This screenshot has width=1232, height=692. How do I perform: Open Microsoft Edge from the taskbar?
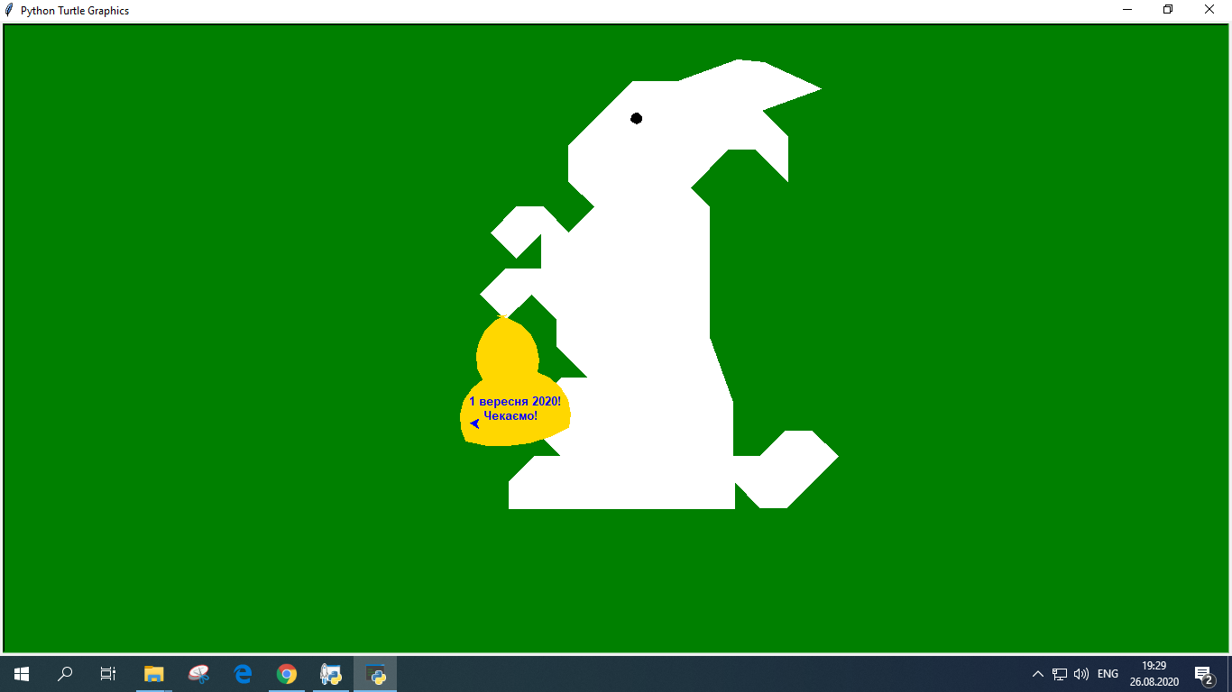[243, 673]
